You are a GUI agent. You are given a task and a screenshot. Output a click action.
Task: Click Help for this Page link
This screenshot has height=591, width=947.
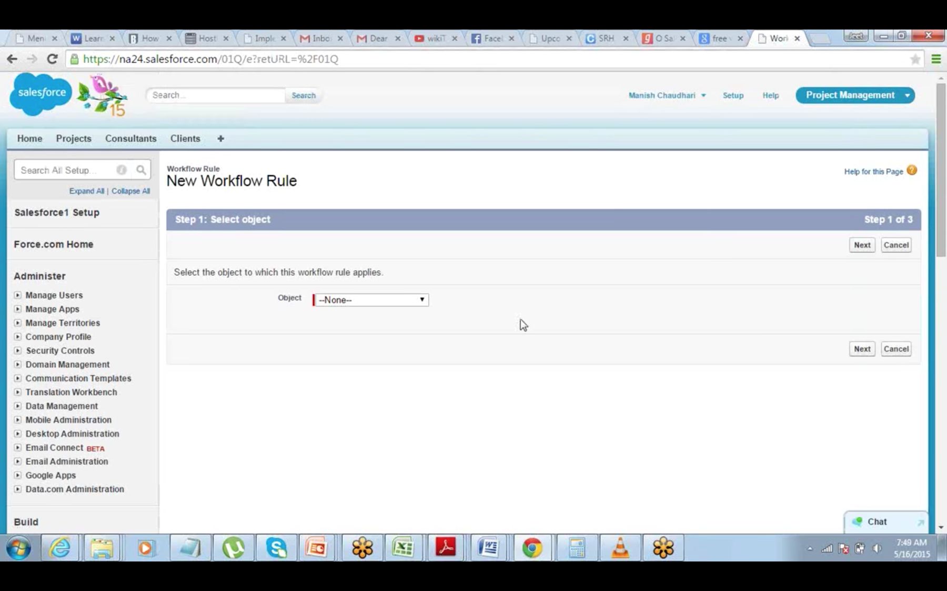tap(873, 171)
